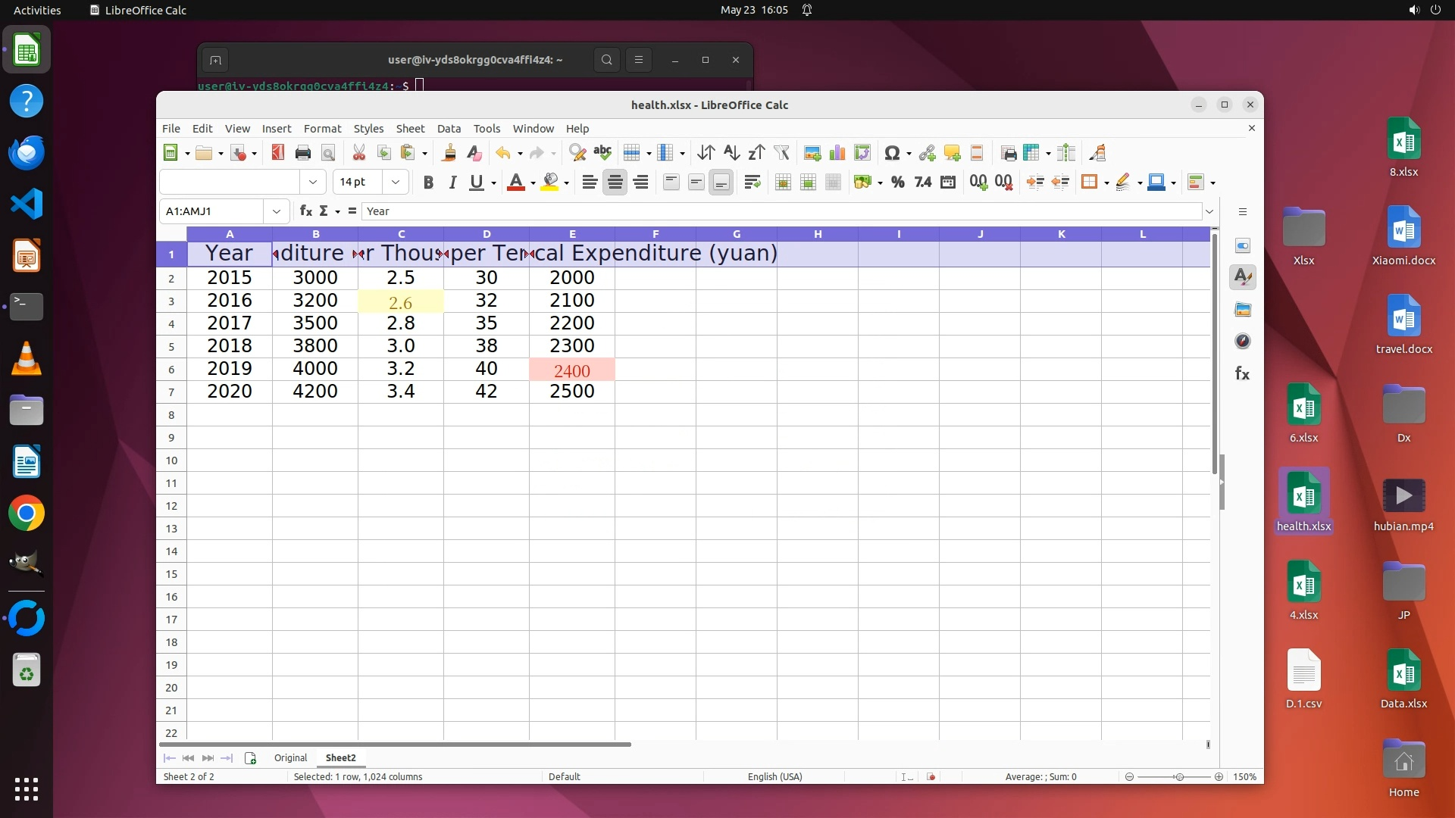Viewport: 1455px width, 818px height.
Task: Toggle Bold formatting
Action: coord(428,183)
